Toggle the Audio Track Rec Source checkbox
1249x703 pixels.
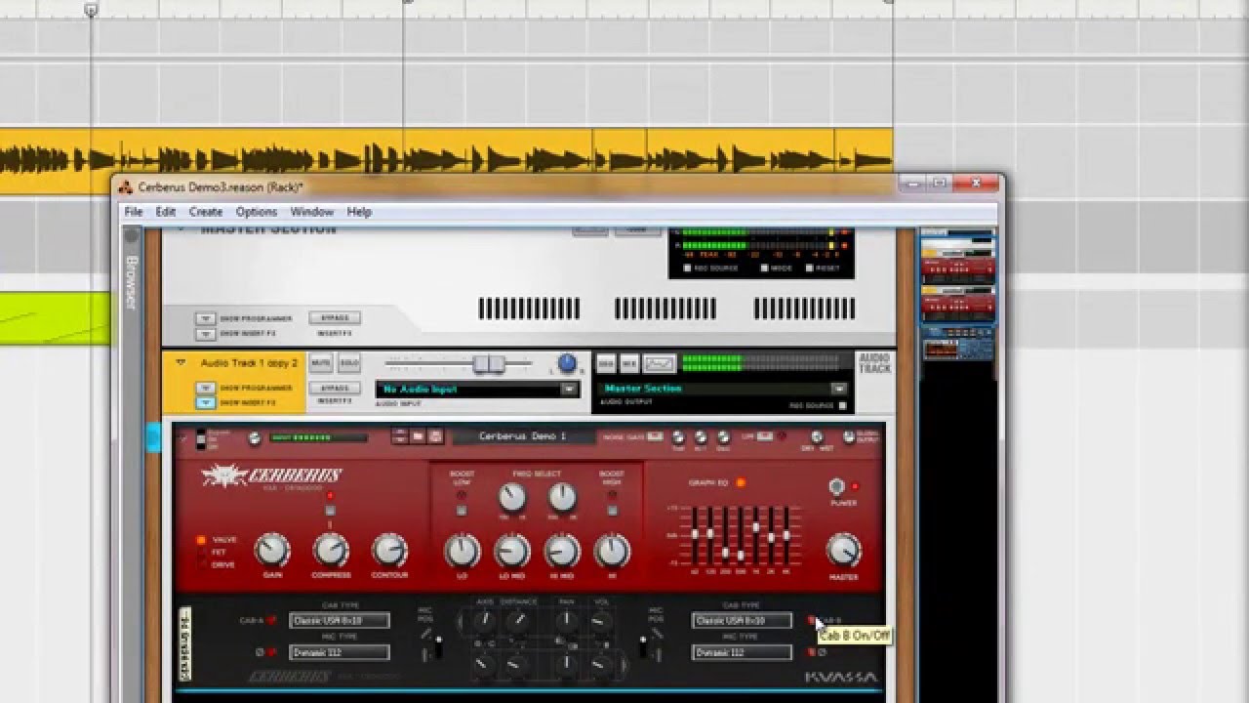coord(842,405)
